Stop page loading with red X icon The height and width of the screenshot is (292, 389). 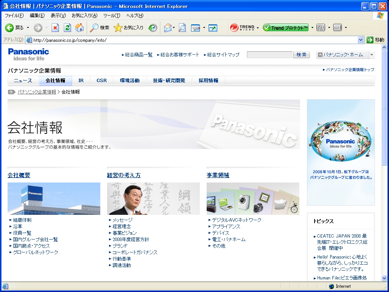[x=55, y=27]
